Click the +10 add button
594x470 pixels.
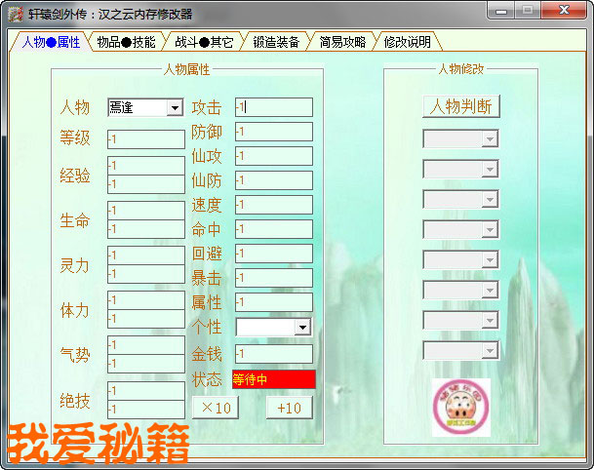pyautogui.click(x=289, y=408)
